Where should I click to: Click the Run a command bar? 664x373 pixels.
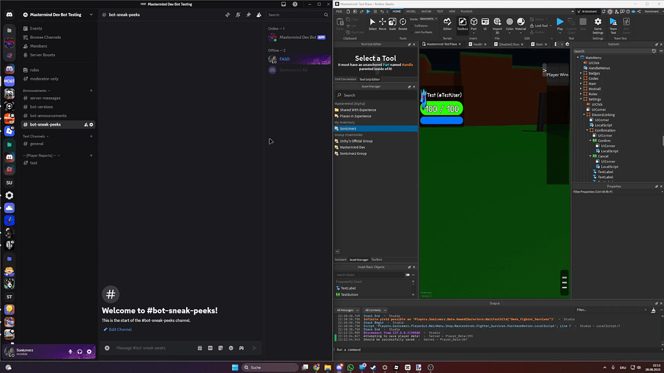point(499,350)
